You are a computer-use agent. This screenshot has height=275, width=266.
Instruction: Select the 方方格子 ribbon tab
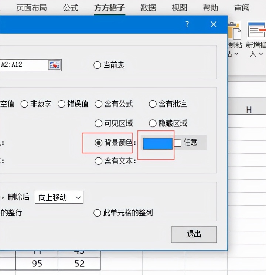pyautogui.click(x=109, y=8)
